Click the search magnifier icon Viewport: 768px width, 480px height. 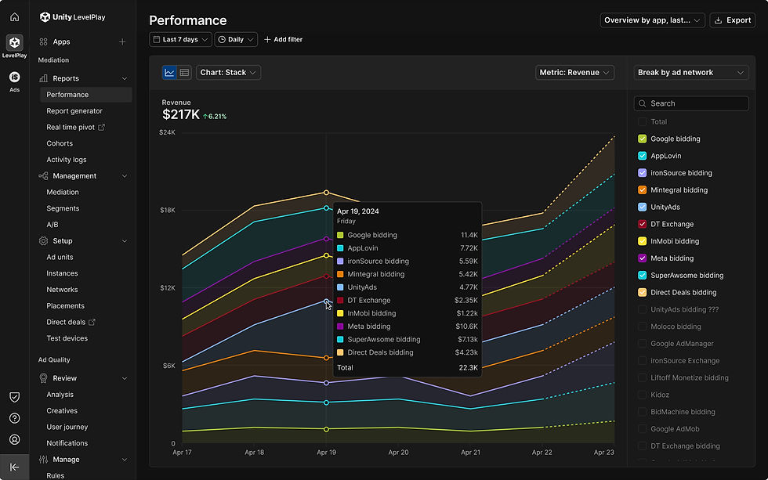click(x=642, y=103)
